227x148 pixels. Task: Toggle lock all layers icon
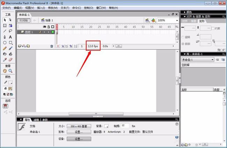tap(49, 27)
